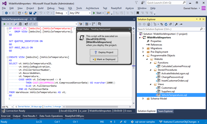This screenshot has width=207, height=124.
Task: Click the Home icon in Solution Explorer
Action: coord(149,24)
